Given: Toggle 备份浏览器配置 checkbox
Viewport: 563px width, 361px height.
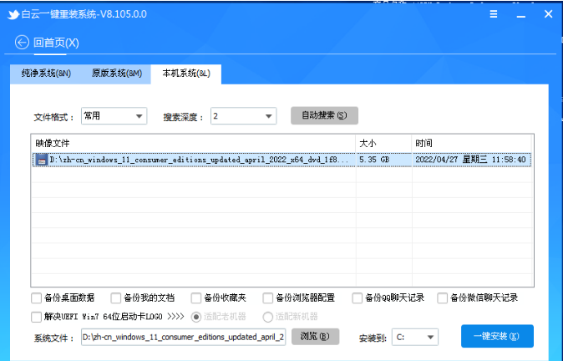Looking at the screenshot, I should (x=267, y=297).
